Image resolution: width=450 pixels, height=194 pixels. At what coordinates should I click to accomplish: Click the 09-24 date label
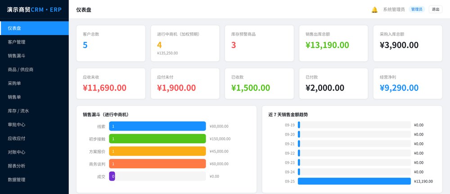[290, 172]
